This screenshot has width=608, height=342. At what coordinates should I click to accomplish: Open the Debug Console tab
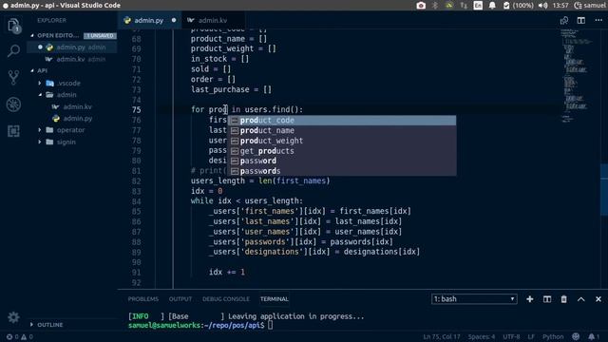pos(226,299)
